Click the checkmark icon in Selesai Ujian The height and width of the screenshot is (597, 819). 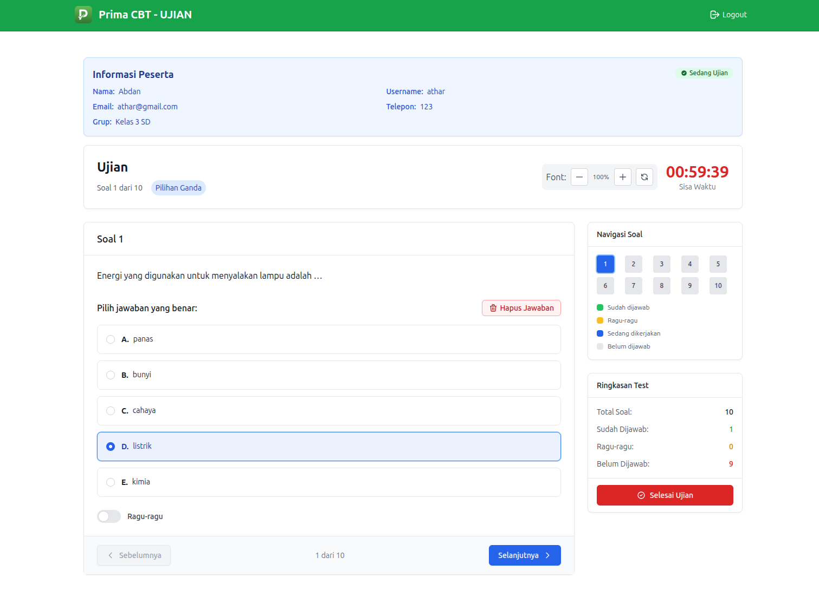[641, 495]
